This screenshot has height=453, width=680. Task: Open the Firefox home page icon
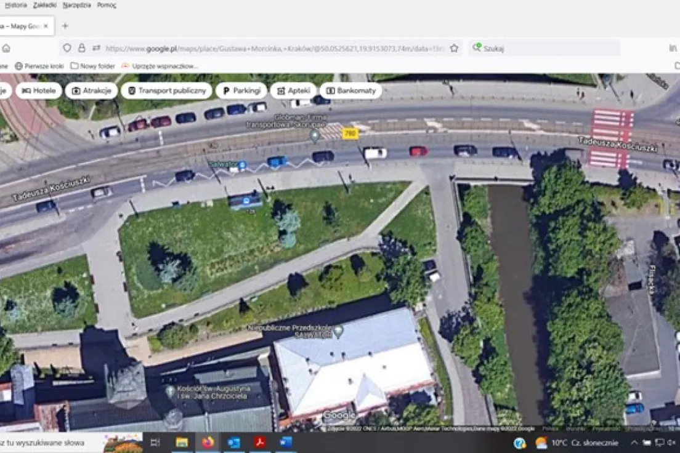(6, 48)
